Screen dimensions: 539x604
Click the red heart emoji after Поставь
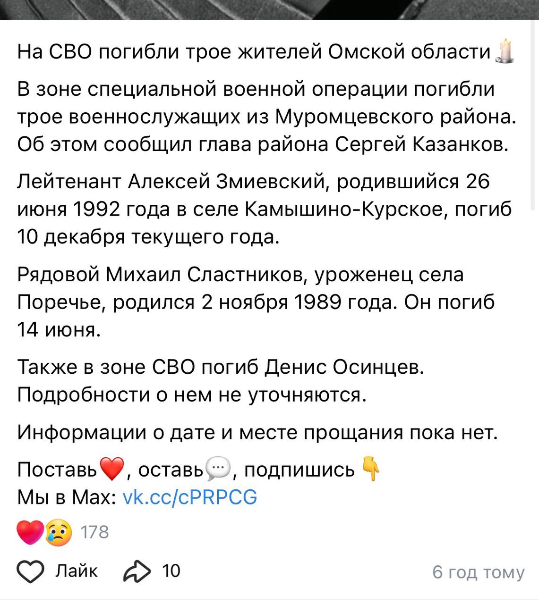point(111,469)
